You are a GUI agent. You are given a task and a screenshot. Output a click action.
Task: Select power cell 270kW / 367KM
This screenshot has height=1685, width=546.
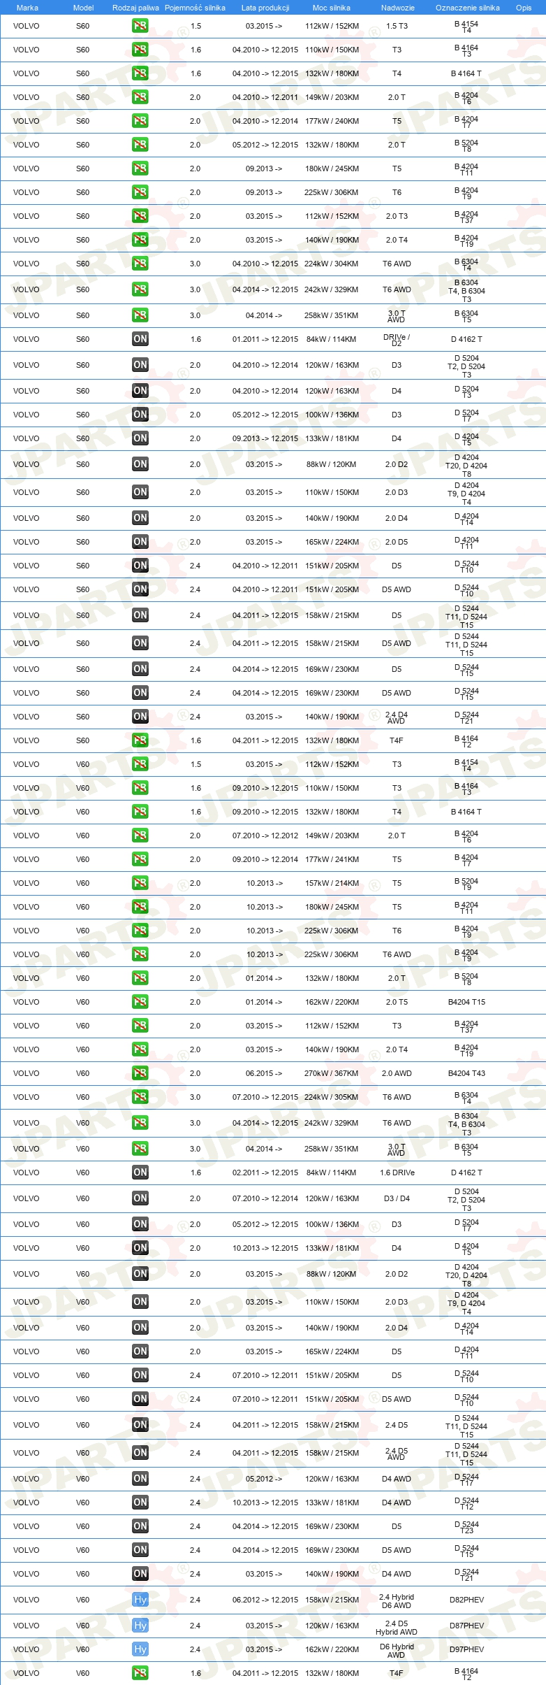pos(332,1073)
